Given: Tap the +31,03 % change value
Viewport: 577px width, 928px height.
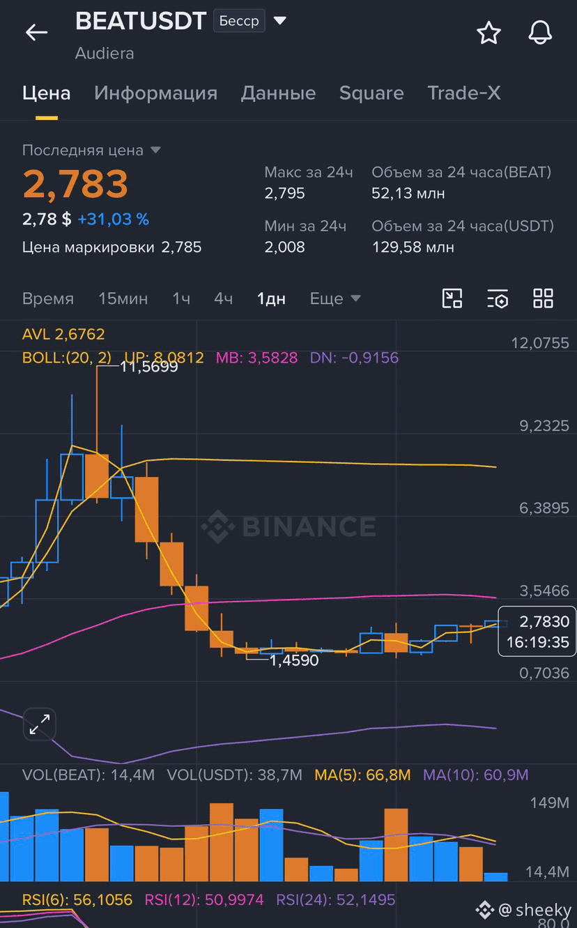Looking at the screenshot, I should 113,219.
